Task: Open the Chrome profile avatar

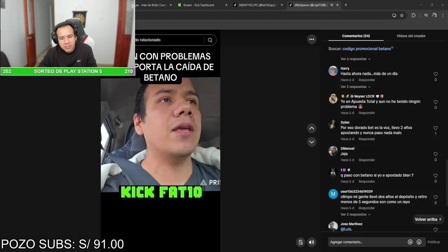Action: [x=434, y=15]
